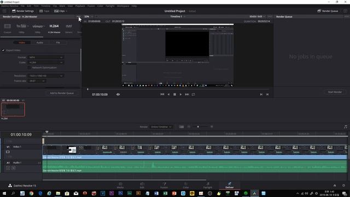
Task: Toggle viewer audio mute speaker icon
Action: (x=118, y=95)
